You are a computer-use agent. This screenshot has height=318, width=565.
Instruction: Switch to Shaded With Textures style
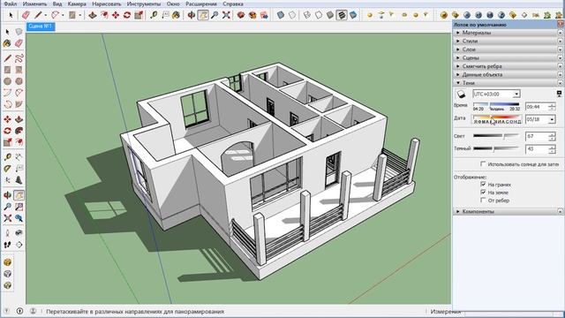[x=342, y=15]
